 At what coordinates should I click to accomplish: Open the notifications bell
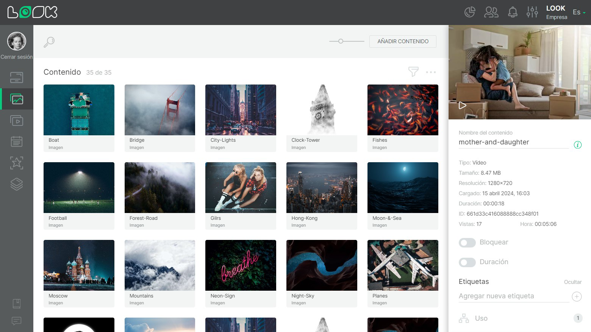513,12
